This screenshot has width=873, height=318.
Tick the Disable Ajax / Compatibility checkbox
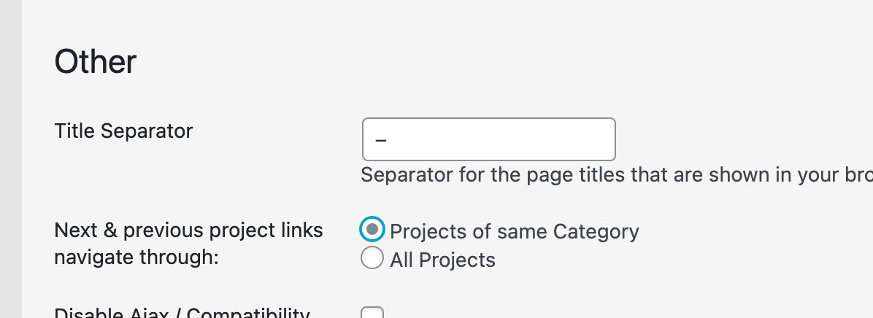pos(372,314)
